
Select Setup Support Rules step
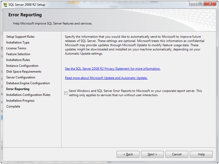pyautogui.click(x=20, y=36)
